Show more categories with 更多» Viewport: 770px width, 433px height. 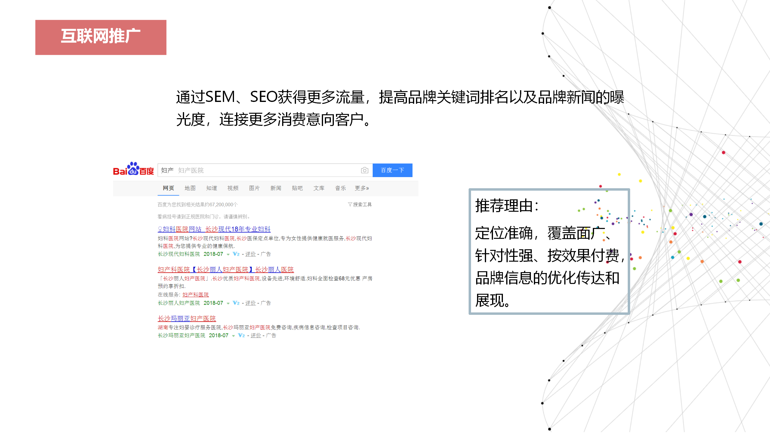tap(362, 188)
